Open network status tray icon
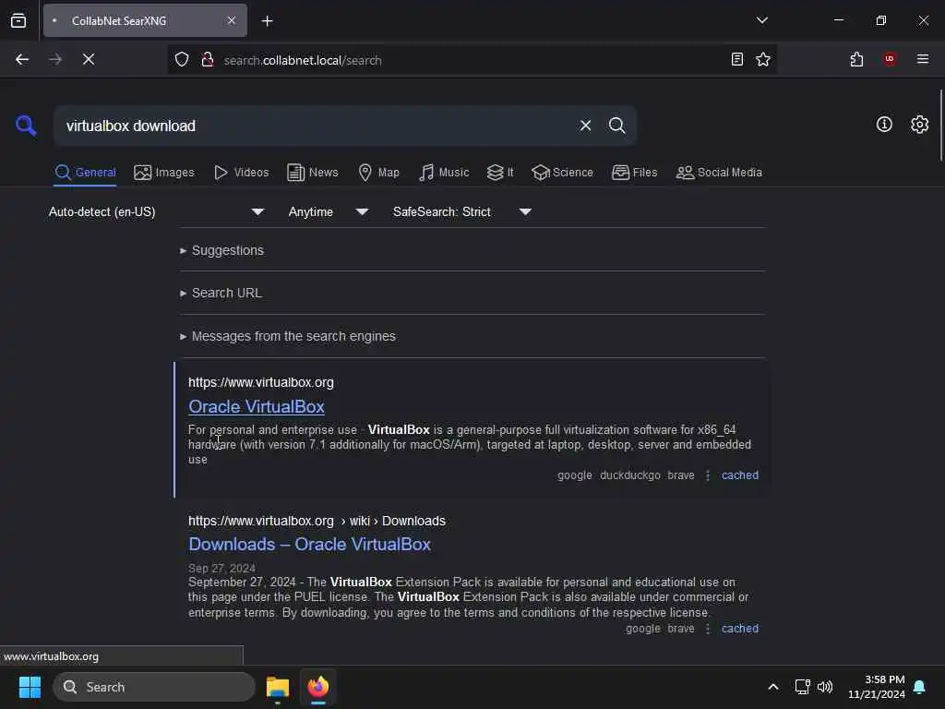 (x=802, y=687)
